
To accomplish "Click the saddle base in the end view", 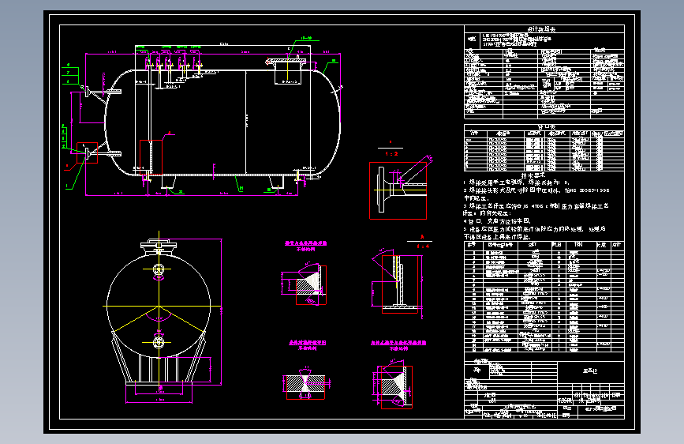I will tap(159, 383).
